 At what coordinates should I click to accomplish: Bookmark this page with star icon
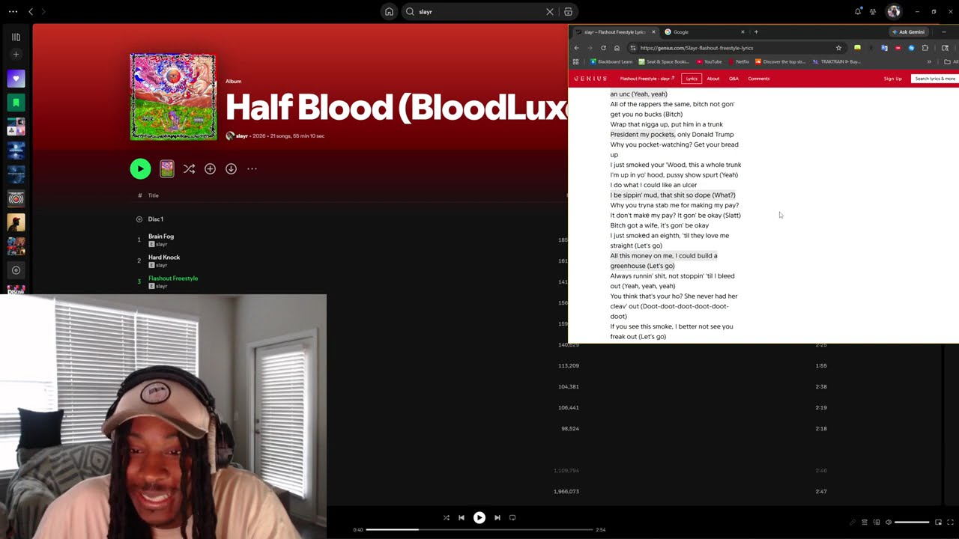838,48
